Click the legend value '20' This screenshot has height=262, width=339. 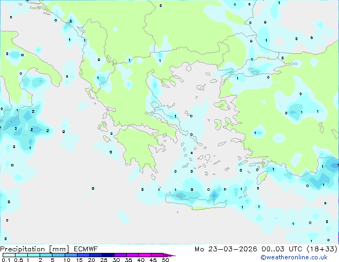pyautogui.click(x=91, y=260)
